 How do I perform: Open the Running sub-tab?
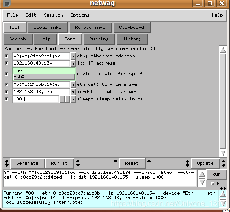pos(99,39)
